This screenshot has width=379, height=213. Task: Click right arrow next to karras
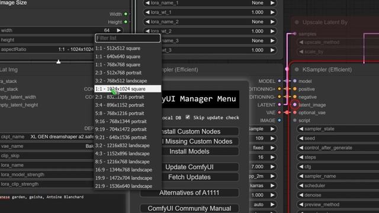pyautogui.click(x=272, y=185)
